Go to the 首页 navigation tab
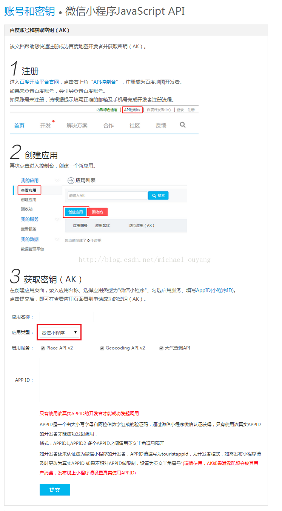Viewport: 282px width, 511px height. click(19, 125)
